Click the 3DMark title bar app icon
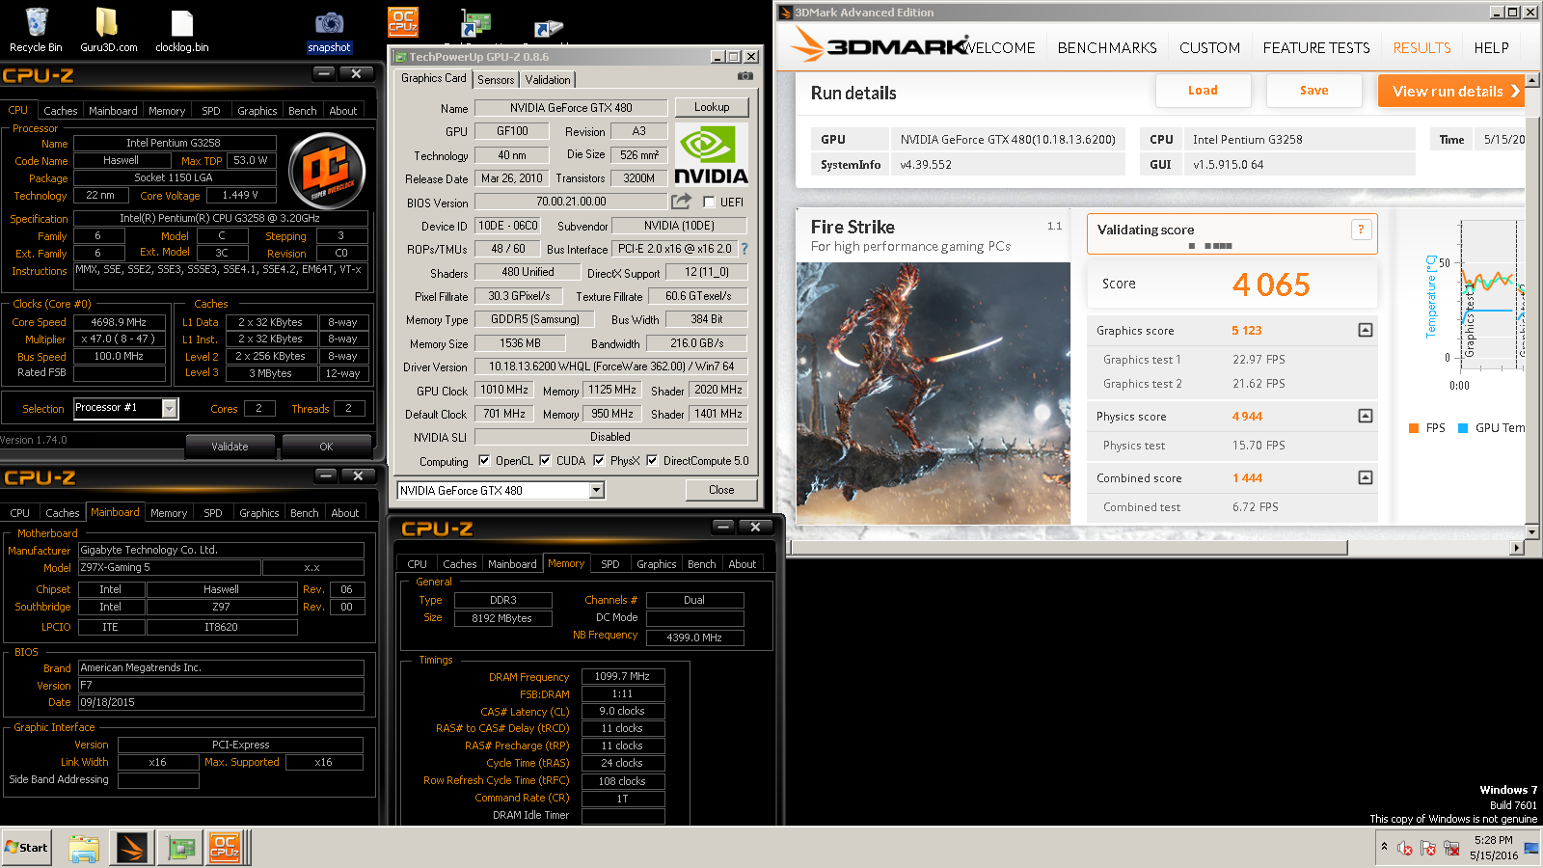This screenshot has height=868, width=1543. (x=786, y=13)
